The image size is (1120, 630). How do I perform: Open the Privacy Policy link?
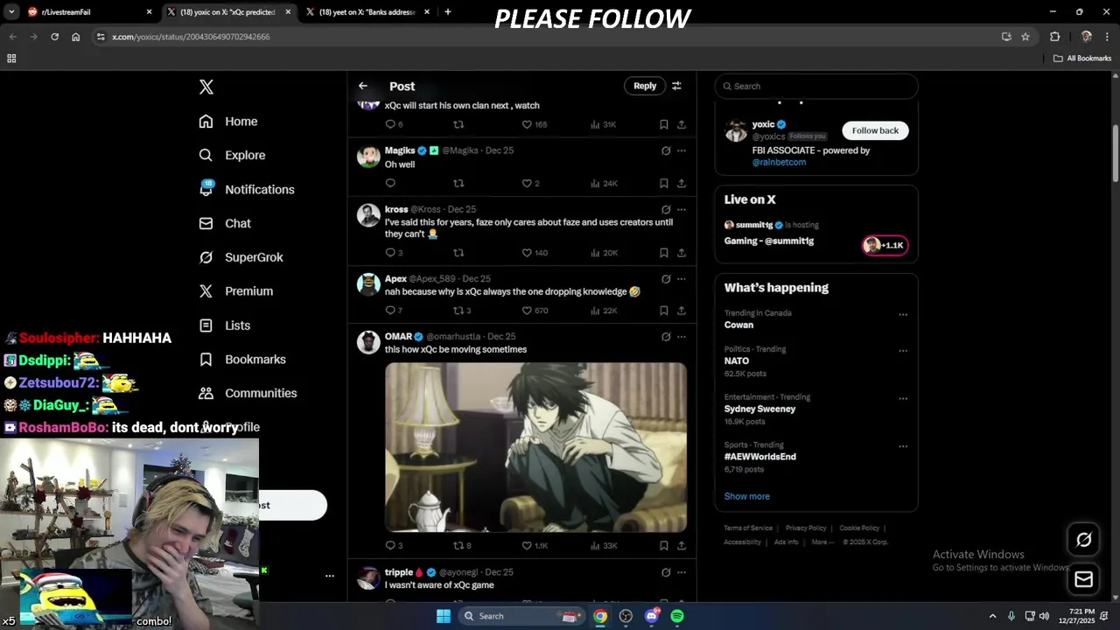(806, 528)
